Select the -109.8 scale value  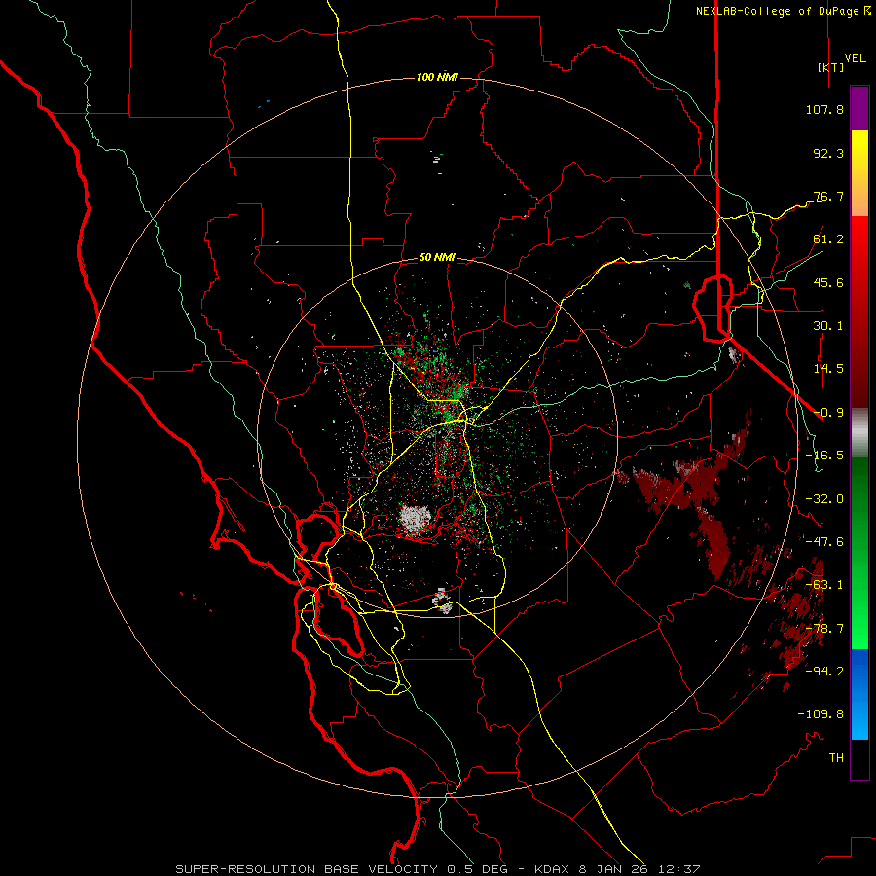click(x=821, y=714)
